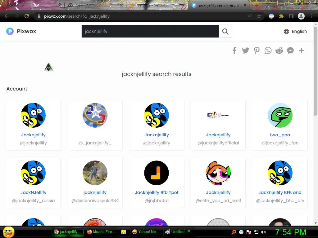Image resolution: width=318 pixels, height=238 pixels.
Task: Open Chrome three-dot menu
Action: coord(311,16)
